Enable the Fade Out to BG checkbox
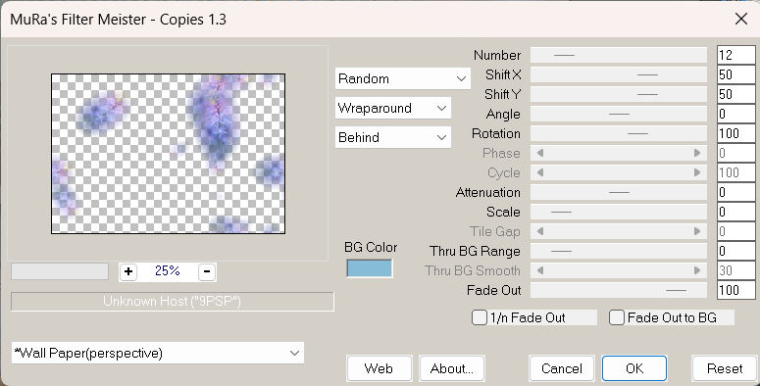 click(617, 317)
